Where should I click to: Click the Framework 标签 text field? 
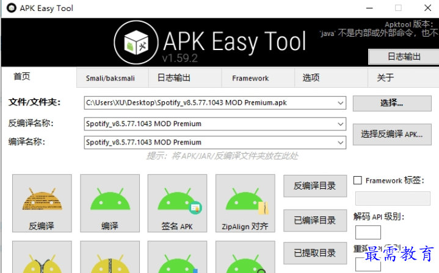393,199
